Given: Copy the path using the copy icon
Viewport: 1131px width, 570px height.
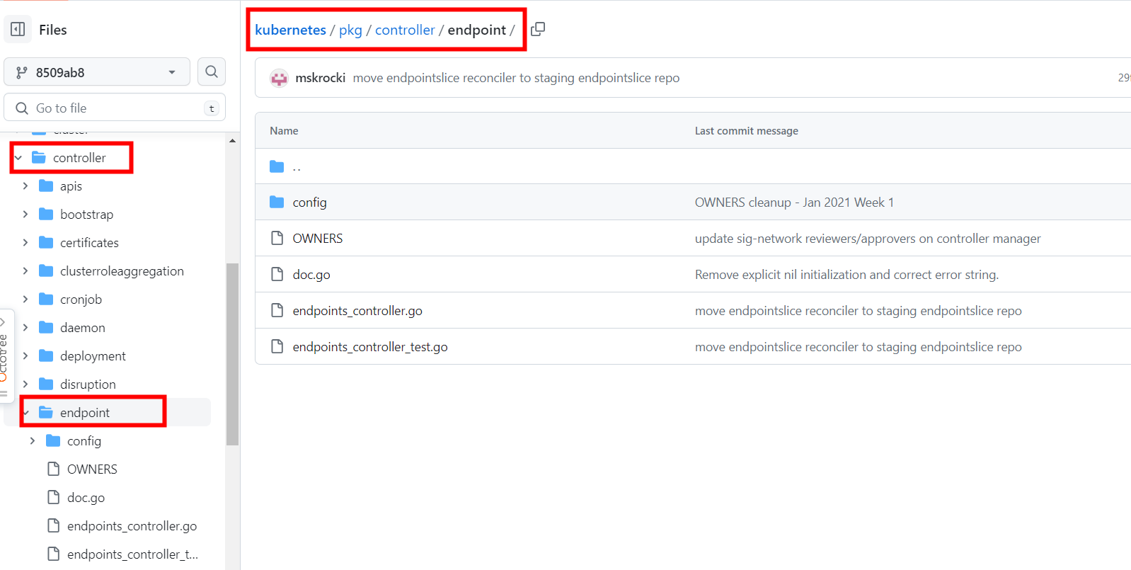Looking at the screenshot, I should point(538,29).
